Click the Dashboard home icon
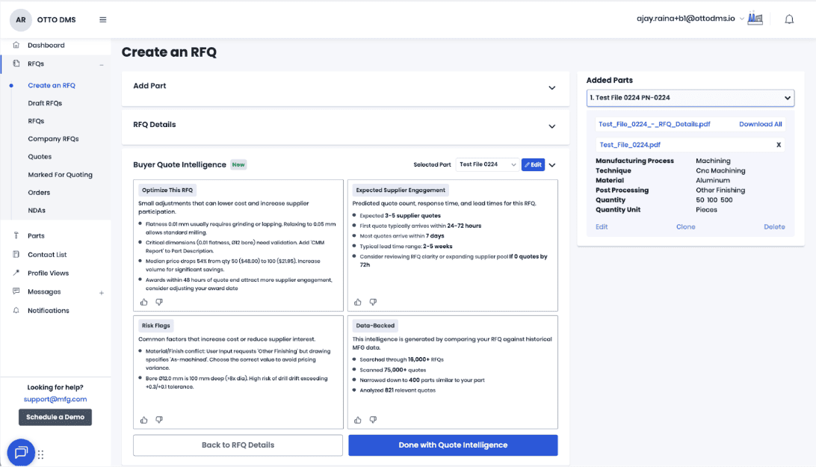The image size is (816, 467). [16, 46]
